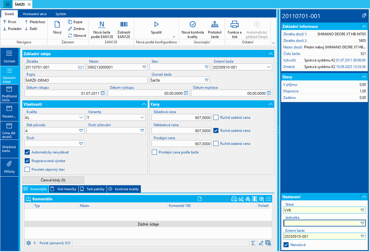The image size is (370, 252).
Task: Open calendar picker for Datum vstupu
Action: click(x=103, y=93)
